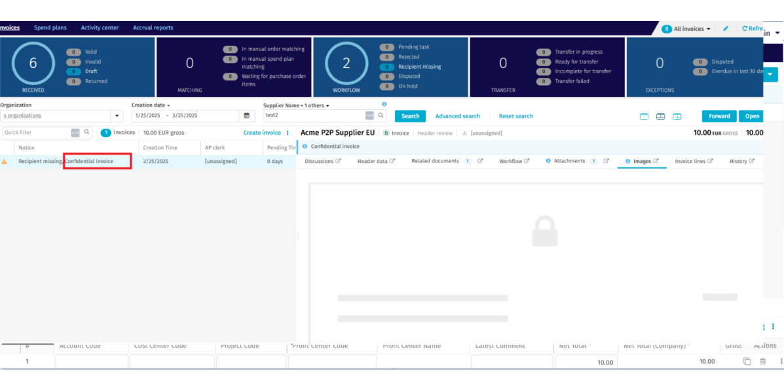Viewport: 784px width, 390px height.
Task: Open Spend plans in the top menu
Action: point(50,28)
